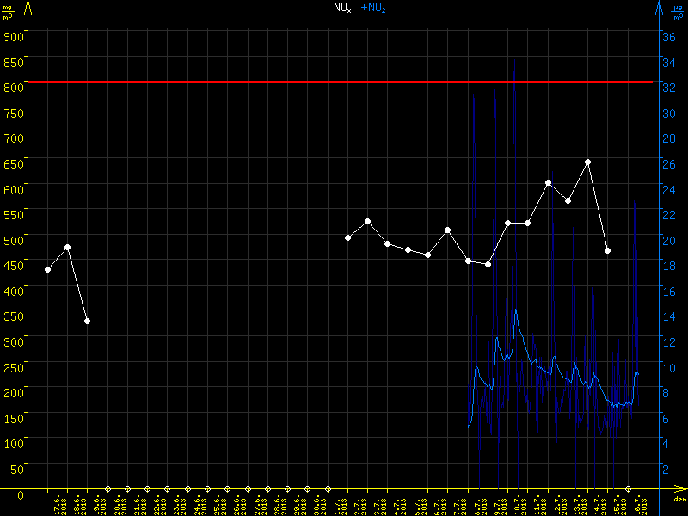
Task: Click the yellow hollow marker at 15.7.2013
Action: (x=628, y=488)
